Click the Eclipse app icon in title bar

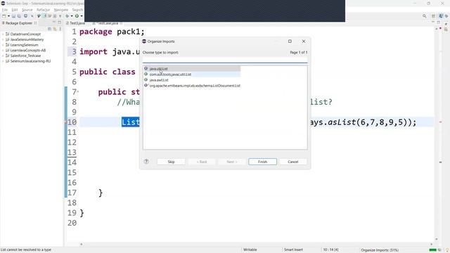pos(3,3)
